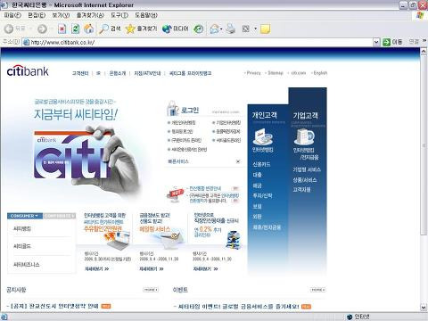
Task: Click the Refresh page toolbar icon
Action: [76, 29]
